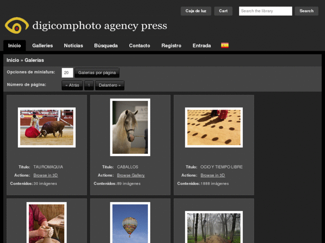Viewport: 325px width, 243px height.
Task: Open the Caja de luz lightbox
Action: coord(196,11)
